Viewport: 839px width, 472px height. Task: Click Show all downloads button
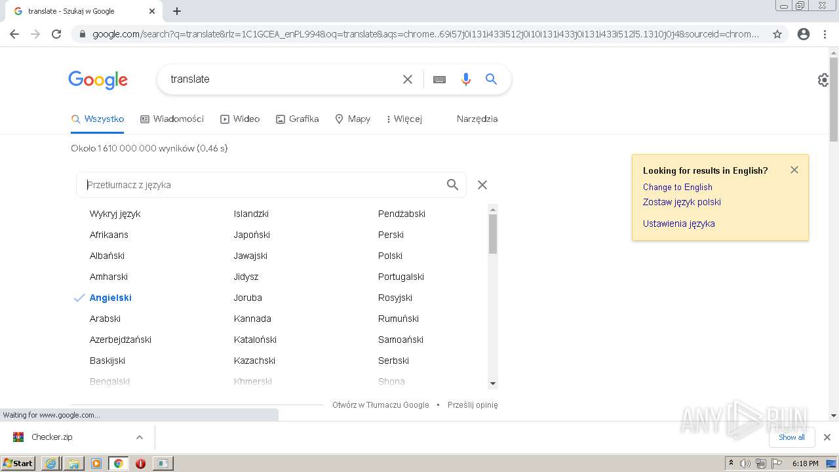(x=792, y=437)
